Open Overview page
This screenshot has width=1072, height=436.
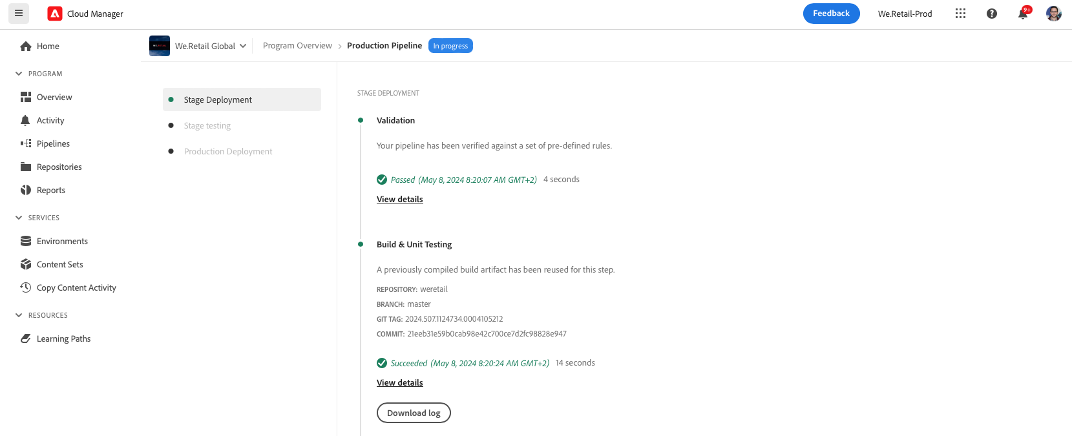(x=54, y=97)
